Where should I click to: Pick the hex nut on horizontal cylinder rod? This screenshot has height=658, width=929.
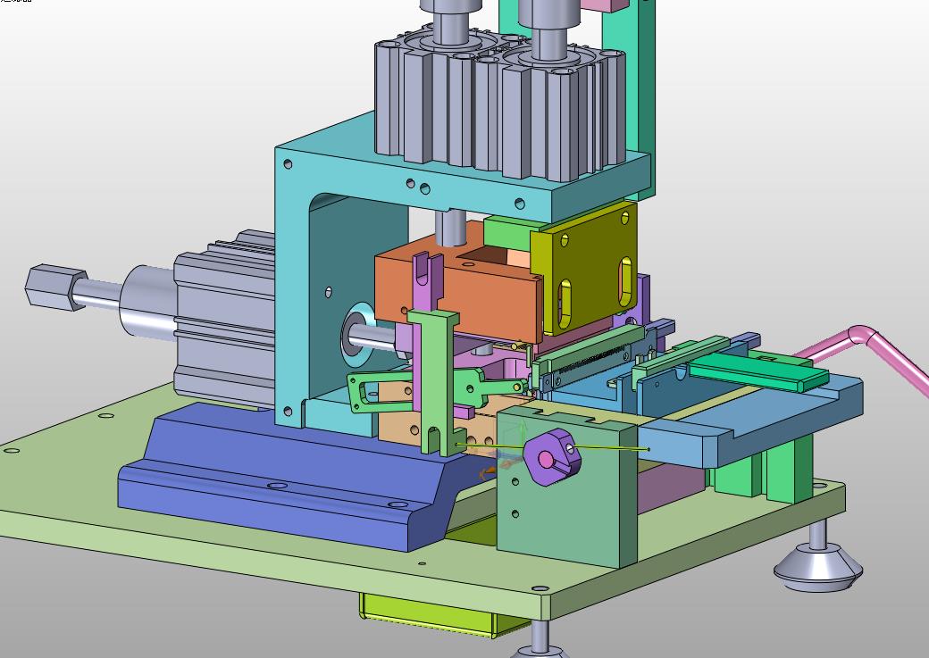click(55, 287)
